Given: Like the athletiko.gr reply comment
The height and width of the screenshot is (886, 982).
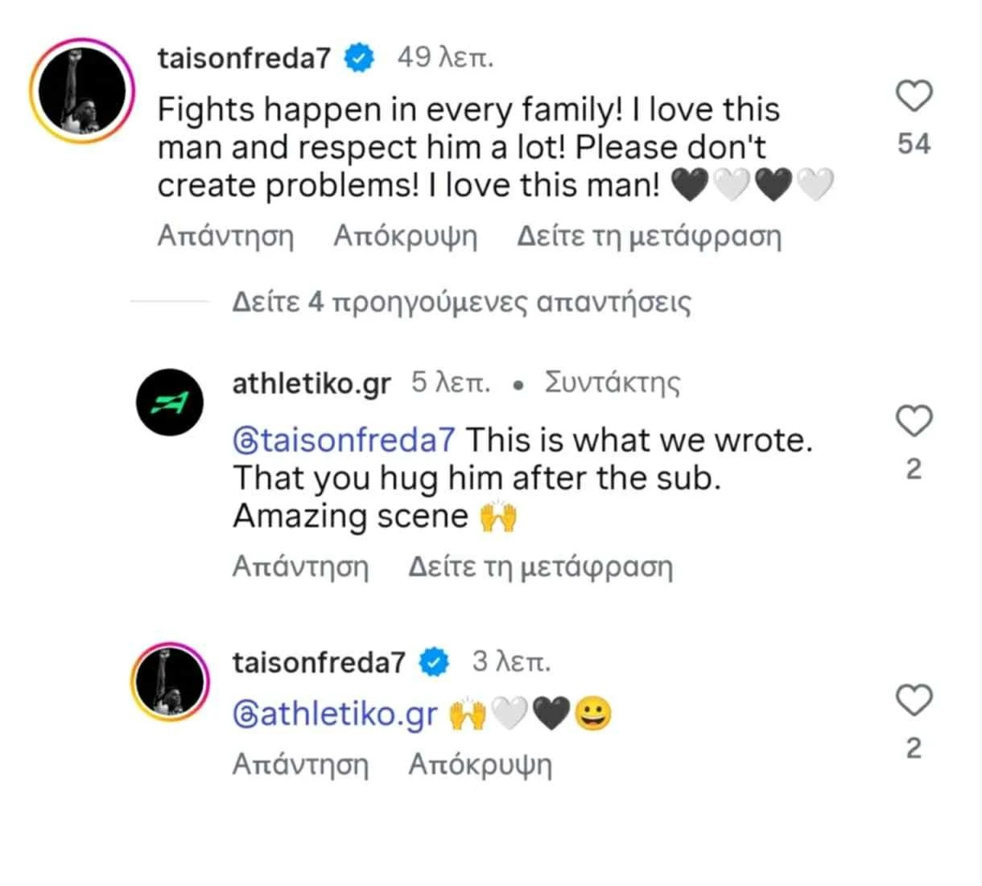Looking at the screenshot, I should pyautogui.click(x=914, y=421).
